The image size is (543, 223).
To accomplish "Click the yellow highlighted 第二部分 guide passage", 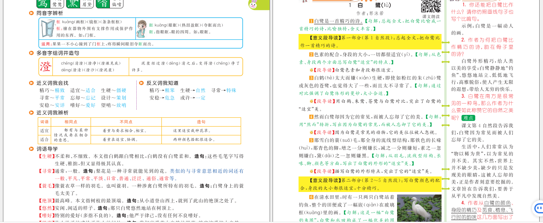I will coord(369,184).
